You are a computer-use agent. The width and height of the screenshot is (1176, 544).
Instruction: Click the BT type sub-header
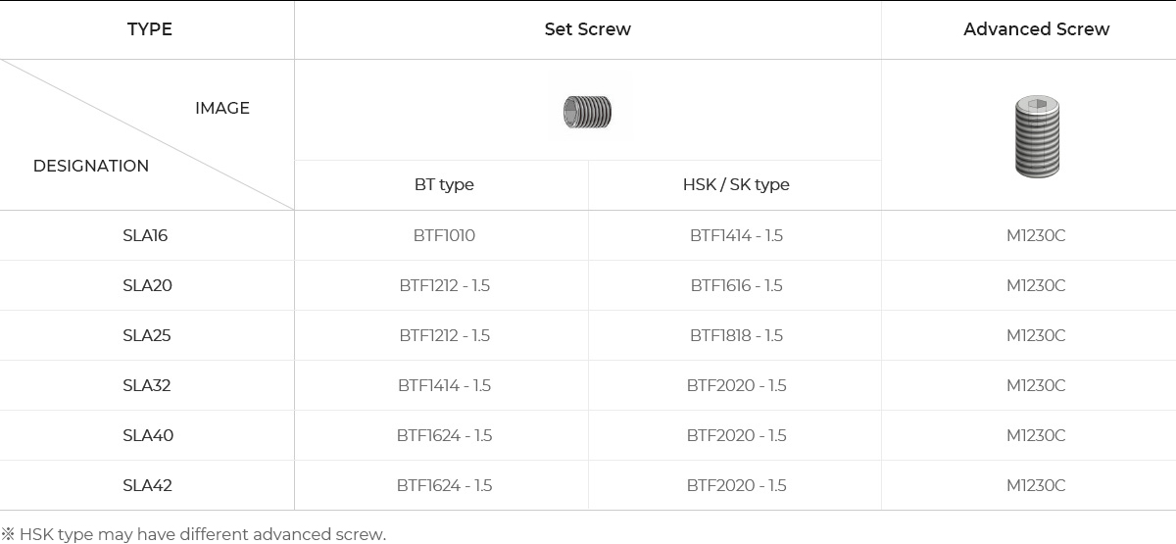click(x=444, y=184)
